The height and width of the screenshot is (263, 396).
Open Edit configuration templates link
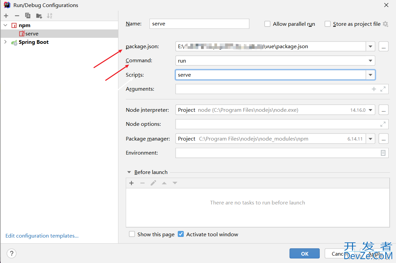click(x=42, y=236)
